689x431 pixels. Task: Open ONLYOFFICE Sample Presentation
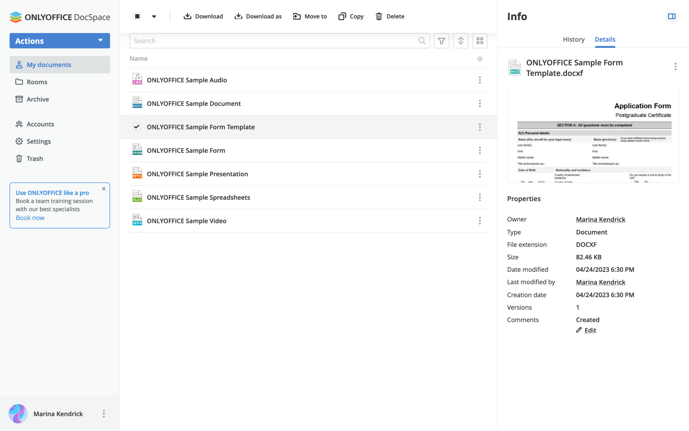pos(197,174)
